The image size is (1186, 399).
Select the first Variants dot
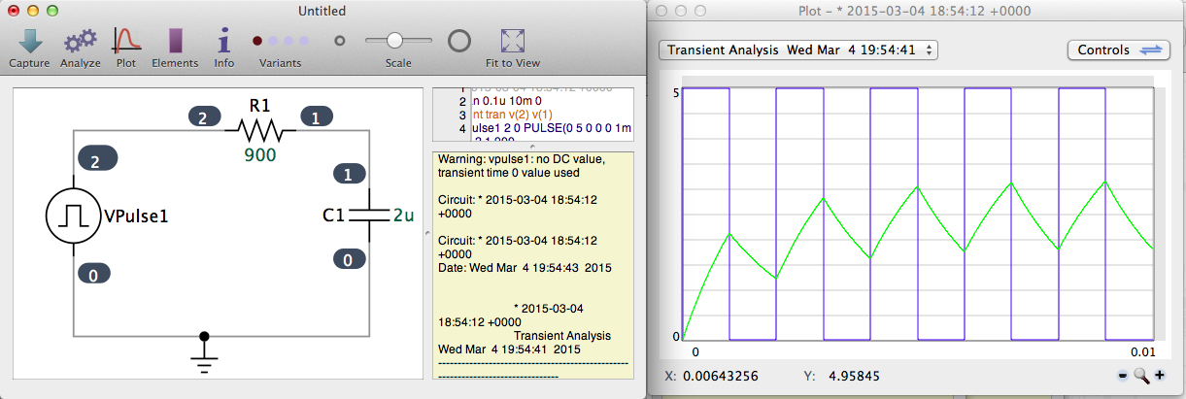coord(257,41)
